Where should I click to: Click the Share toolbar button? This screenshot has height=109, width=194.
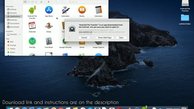(x=56, y=2)
